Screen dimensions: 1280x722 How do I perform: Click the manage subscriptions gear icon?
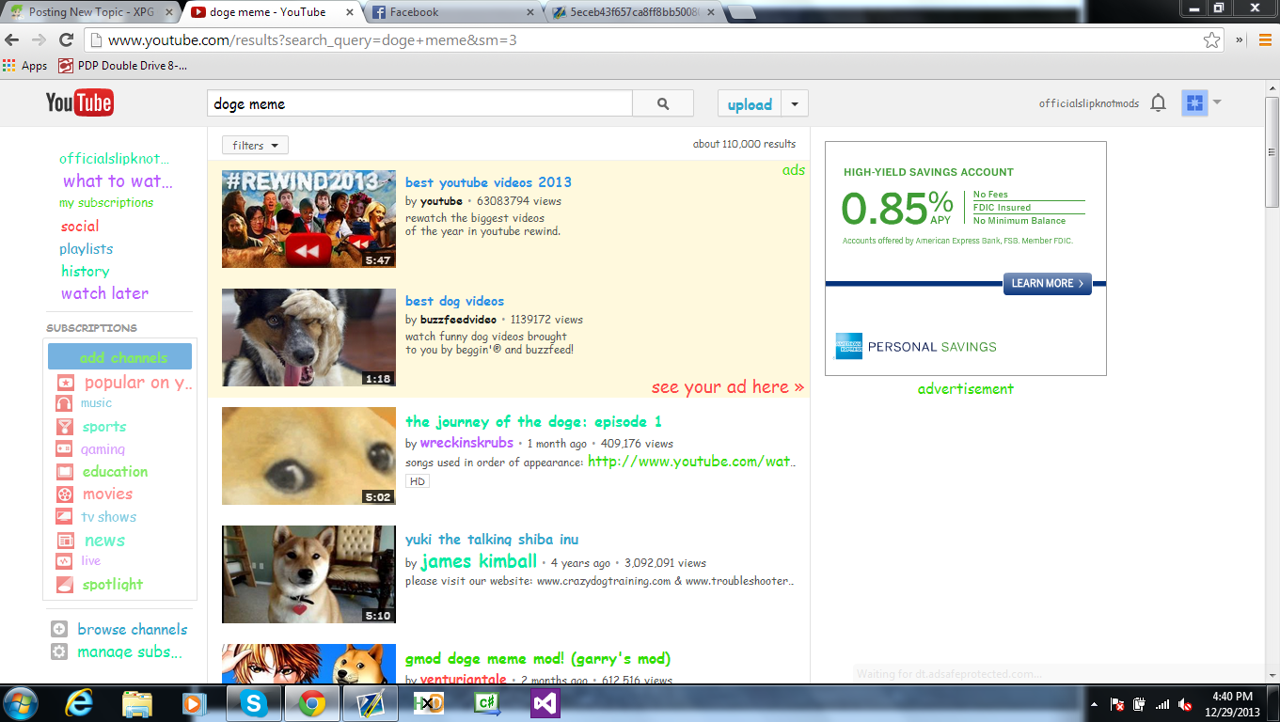[59, 651]
